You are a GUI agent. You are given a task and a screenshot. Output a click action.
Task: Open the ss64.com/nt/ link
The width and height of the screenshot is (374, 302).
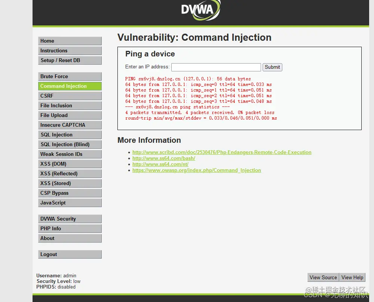coord(160,164)
